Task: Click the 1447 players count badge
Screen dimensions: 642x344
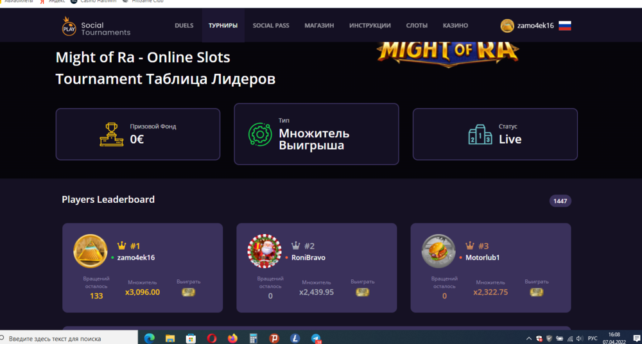Action: point(560,201)
